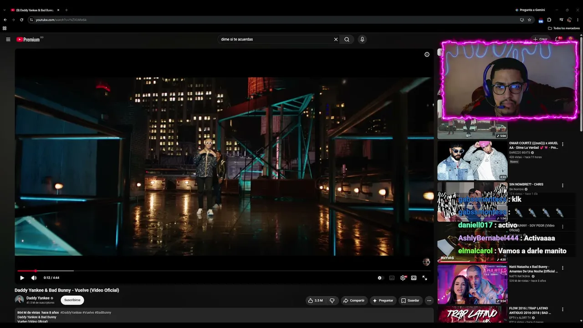Viewport: 583px width, 328px height.
Task: Click the Crear button in YouTube header
Action: (540, 40)
